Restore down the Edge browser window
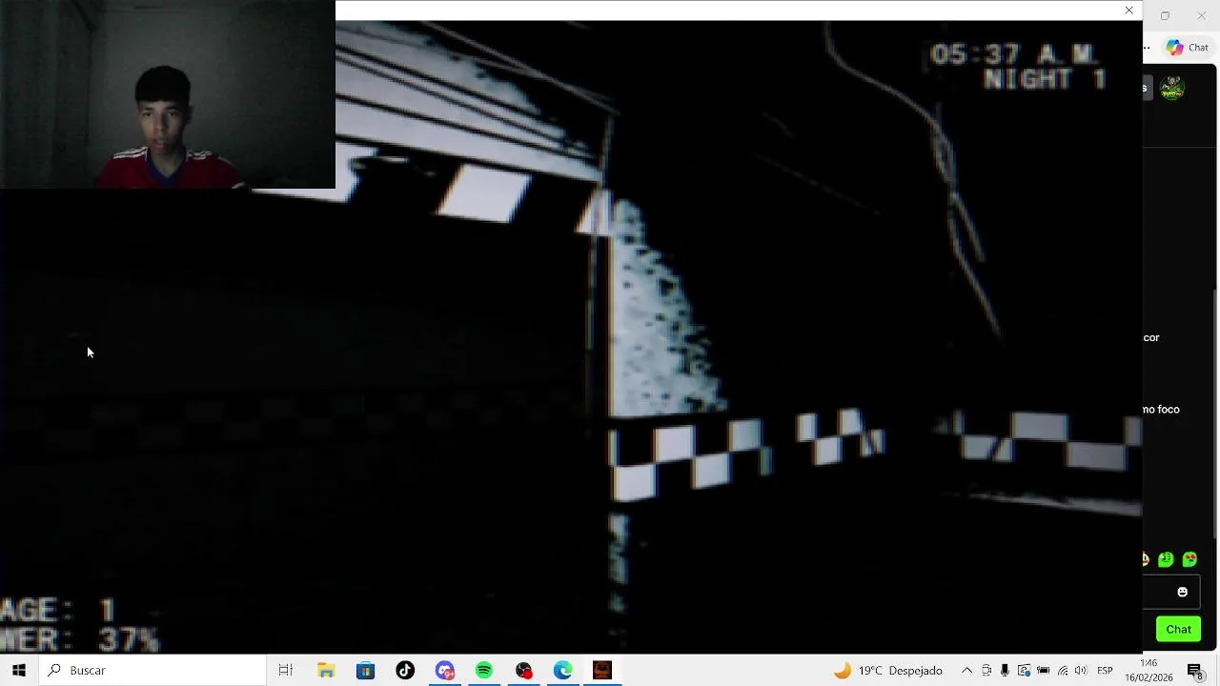1220x686 pixels. [1165, 15]
